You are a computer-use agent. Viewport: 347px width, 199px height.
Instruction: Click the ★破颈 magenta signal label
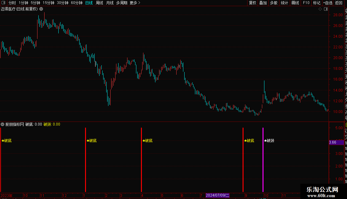(x=269, y=141)
